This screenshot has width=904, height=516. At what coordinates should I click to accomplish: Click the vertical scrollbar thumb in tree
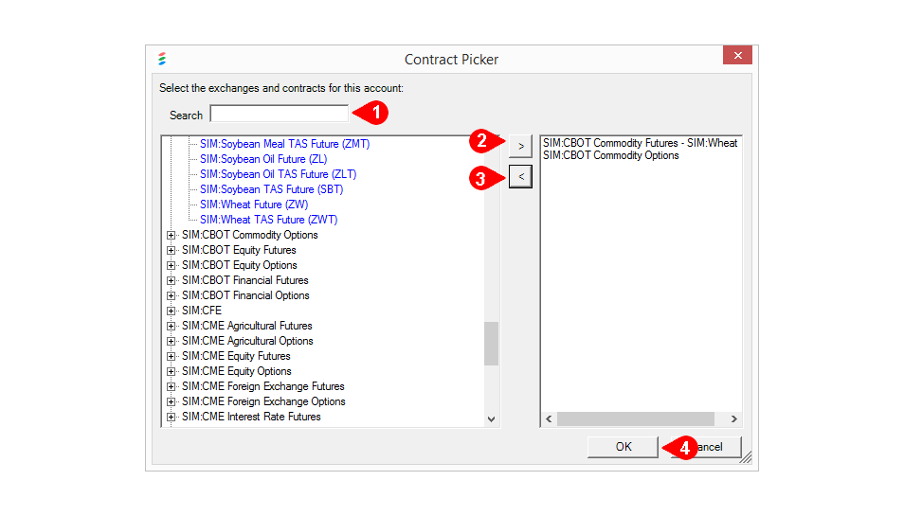tap(491, 343)
